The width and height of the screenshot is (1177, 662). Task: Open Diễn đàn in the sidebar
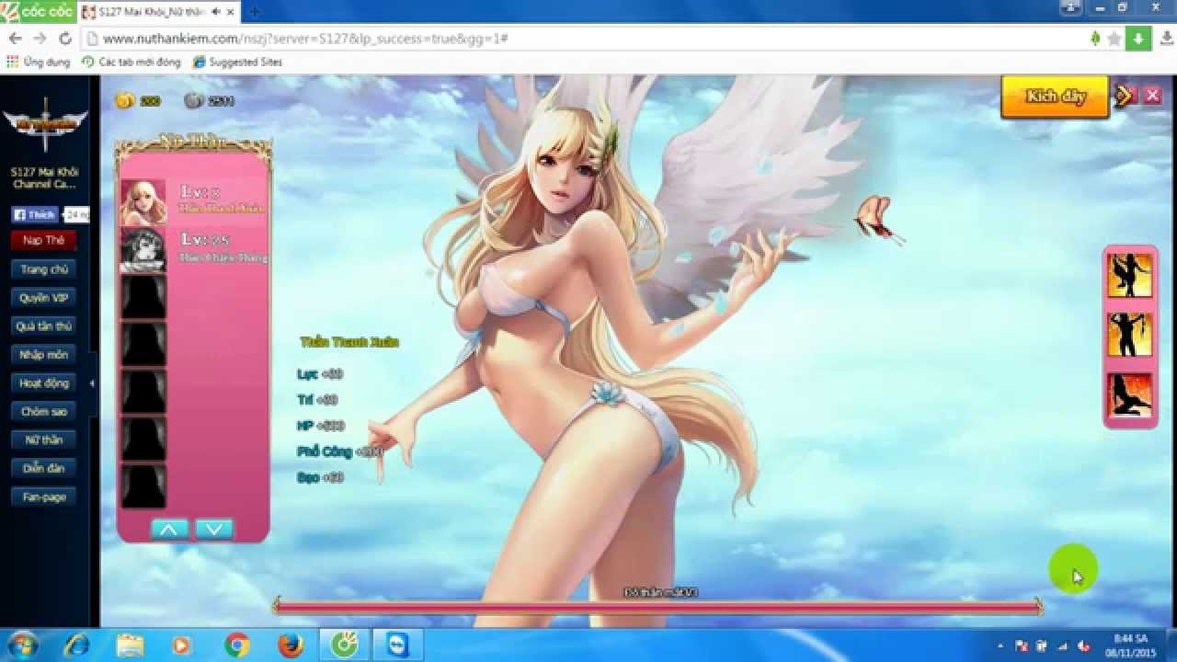point(43,468)
